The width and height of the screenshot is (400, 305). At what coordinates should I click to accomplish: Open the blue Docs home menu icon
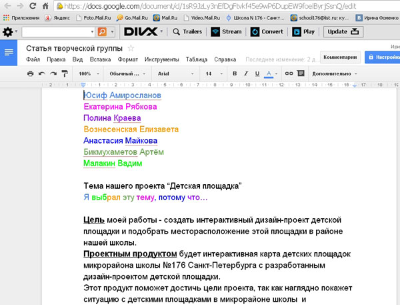9,52
